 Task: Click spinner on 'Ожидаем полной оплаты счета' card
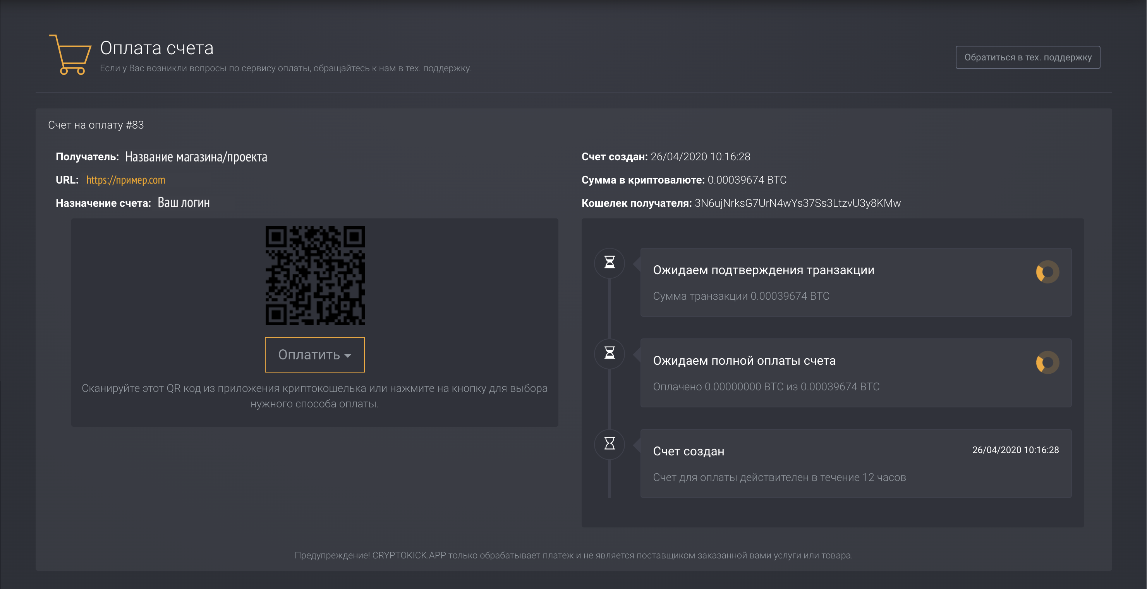tap(1047, 362)
